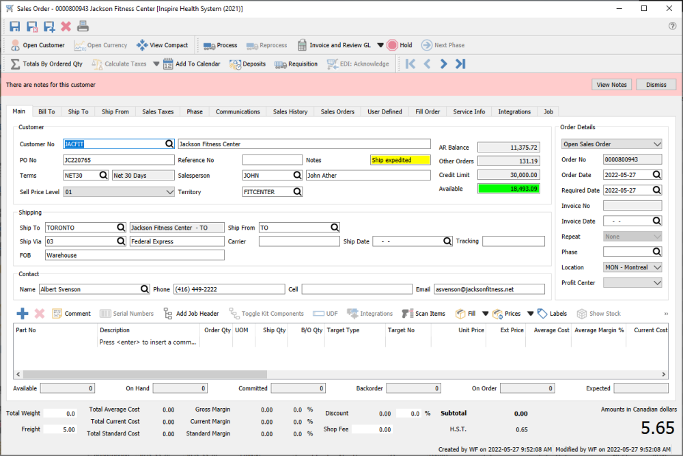Click the PO No input field
The width and height of the screenshot is (683, 456).
coord(119,160)
